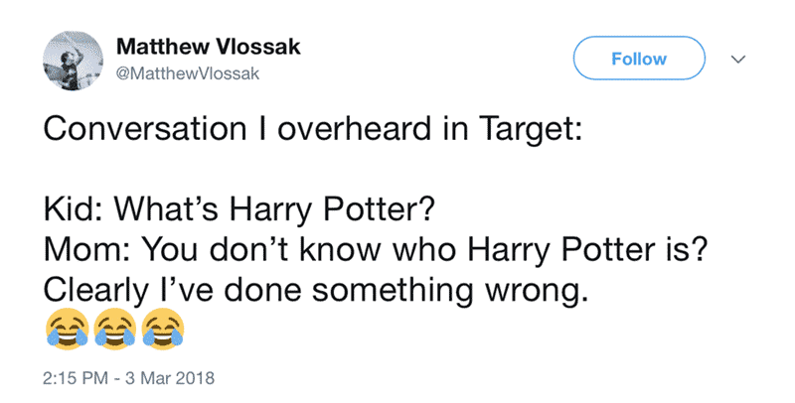
Task: Click the word 'something' in the last line
Action: (394, 292)
